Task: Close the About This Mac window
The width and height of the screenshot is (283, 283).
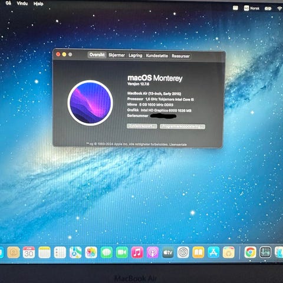Action: [58, 54]
